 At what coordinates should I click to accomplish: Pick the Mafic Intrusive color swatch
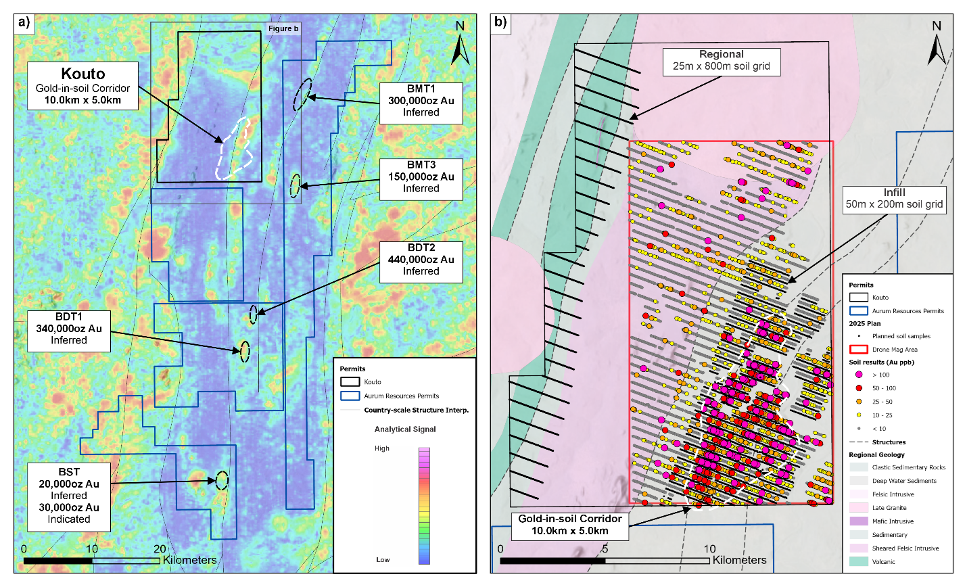point(859,521)
